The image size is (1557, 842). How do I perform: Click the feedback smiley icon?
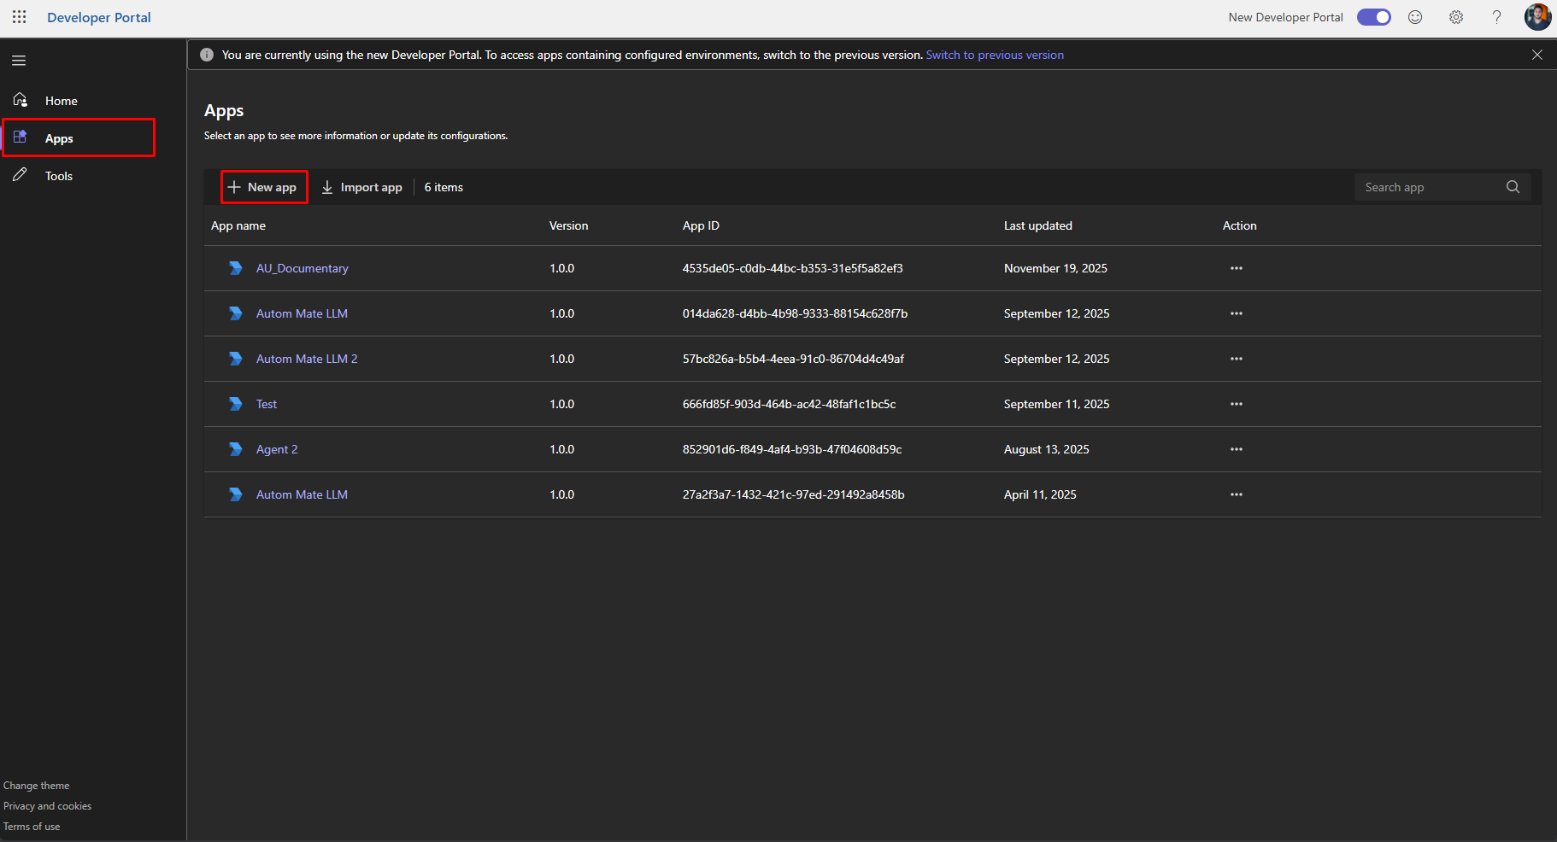(1415, 17)
